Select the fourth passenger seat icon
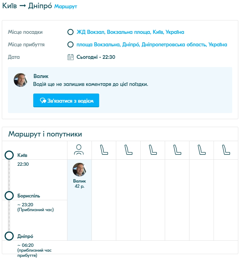Image resolution: width=245 pixels, height=259 pixels. (177, 150)
